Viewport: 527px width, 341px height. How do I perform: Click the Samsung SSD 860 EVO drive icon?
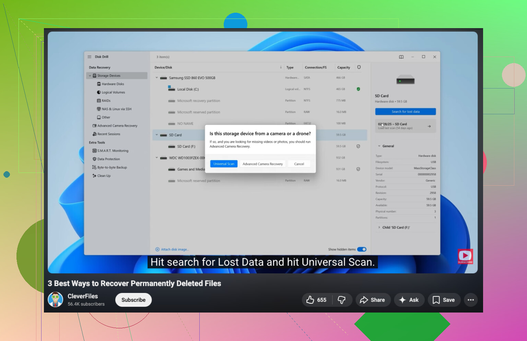pyautogui.click(x=164, y=78)
